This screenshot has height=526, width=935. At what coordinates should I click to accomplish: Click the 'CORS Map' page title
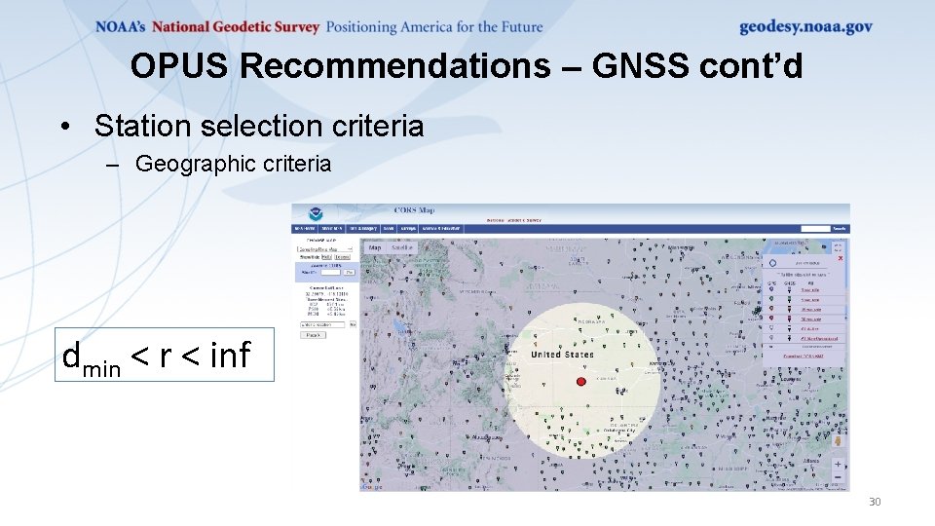(414, 210)
